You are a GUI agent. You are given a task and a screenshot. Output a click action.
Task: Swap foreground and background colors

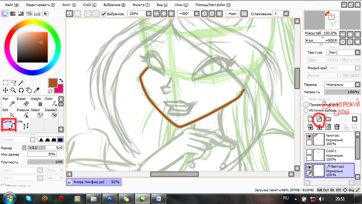(61, 80)
